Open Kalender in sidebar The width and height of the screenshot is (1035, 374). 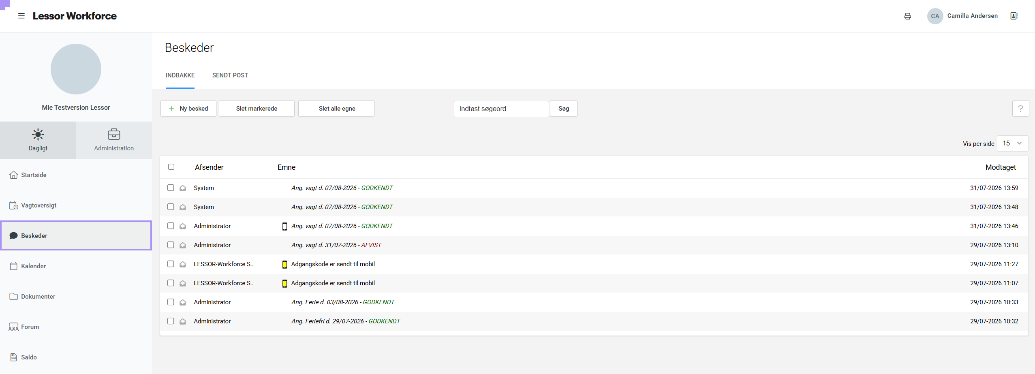(76, 266)
